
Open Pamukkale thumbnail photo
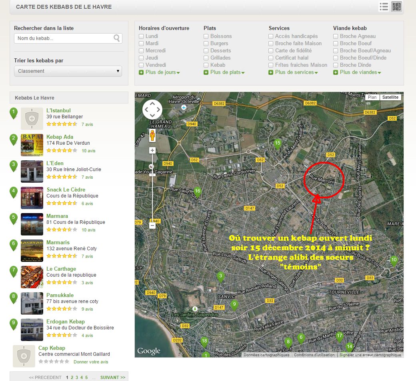coord(32,303)
